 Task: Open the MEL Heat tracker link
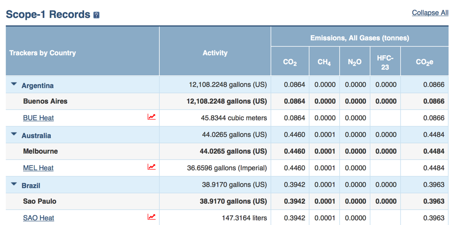pos(38,168)
